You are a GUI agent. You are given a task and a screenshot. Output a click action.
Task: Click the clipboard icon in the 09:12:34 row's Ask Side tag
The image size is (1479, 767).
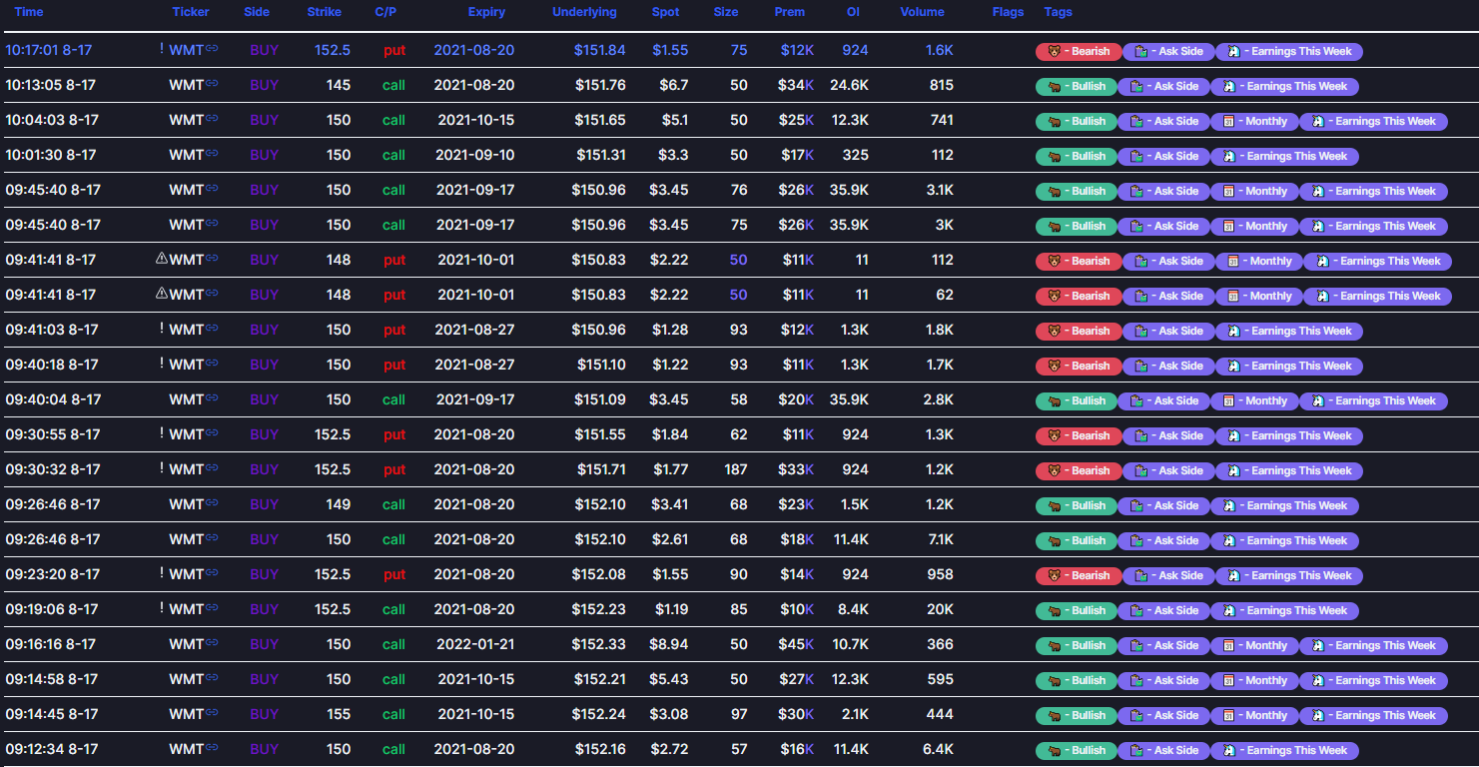click(x=1135, y=750)
